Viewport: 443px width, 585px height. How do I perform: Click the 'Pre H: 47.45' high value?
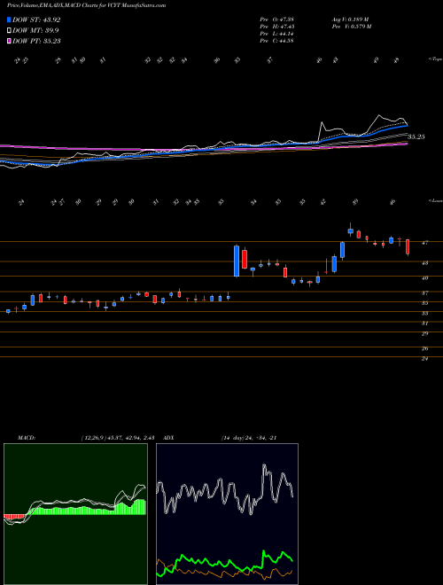[276, 27]
